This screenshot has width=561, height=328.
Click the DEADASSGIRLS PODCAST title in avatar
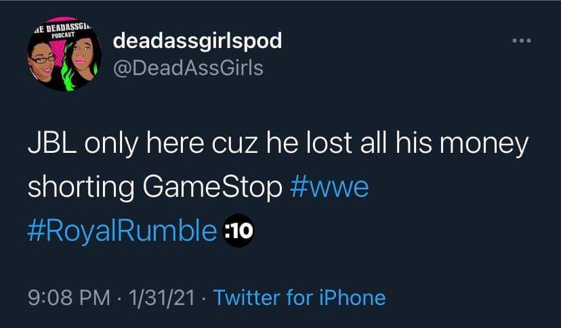point(63,31)
